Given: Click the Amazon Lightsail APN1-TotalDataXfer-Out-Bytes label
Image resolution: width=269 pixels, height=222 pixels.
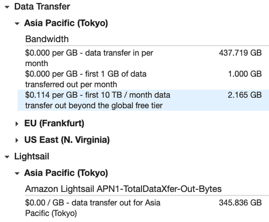Looking at the screenshot, I should (x=123, y=189).
